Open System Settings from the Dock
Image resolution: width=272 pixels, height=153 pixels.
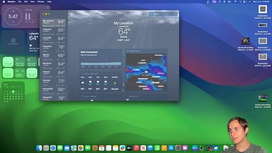tap(178, 148)
